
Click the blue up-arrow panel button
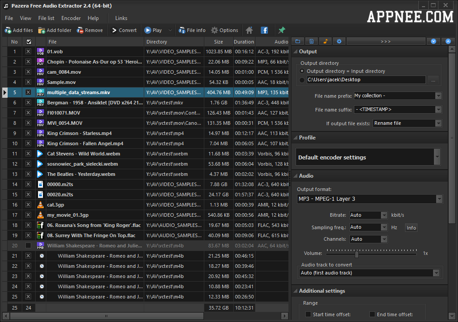[448, 41]
